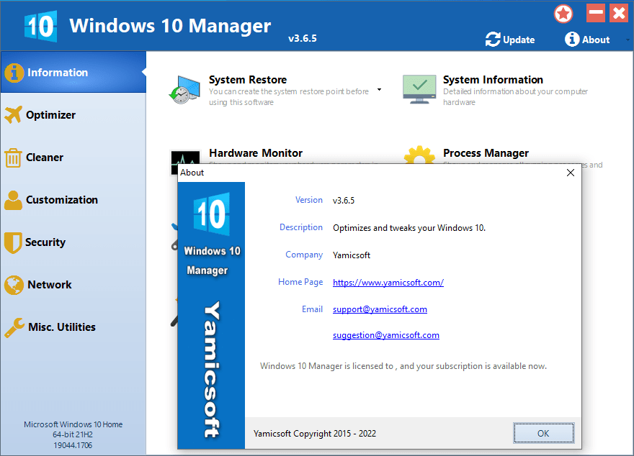Open the Information tab label
This screenshot has height=456, width=634.
[x=58, y=73]
